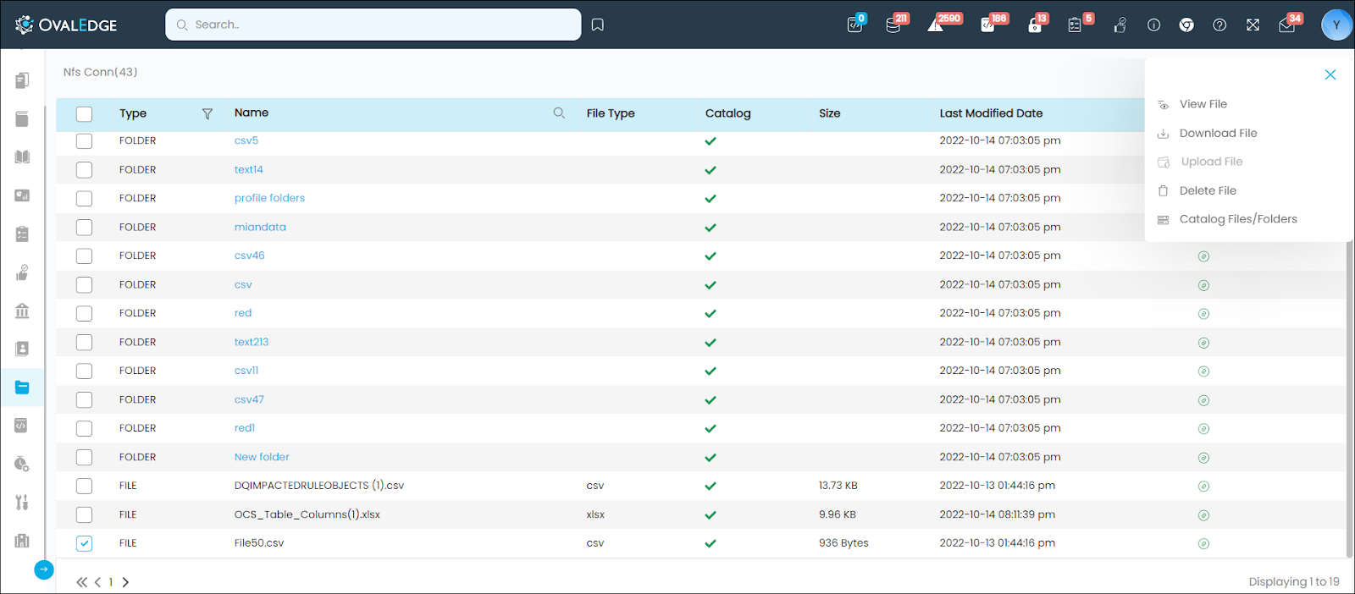Expand sidebar with the blue arrow button
The height and width of the screenshot is (594, 1355).
(x=44, y=569)
